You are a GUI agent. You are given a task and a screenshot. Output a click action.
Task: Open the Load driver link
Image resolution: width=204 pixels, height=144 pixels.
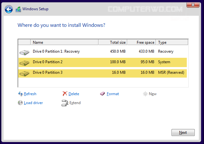pos(33,103)
